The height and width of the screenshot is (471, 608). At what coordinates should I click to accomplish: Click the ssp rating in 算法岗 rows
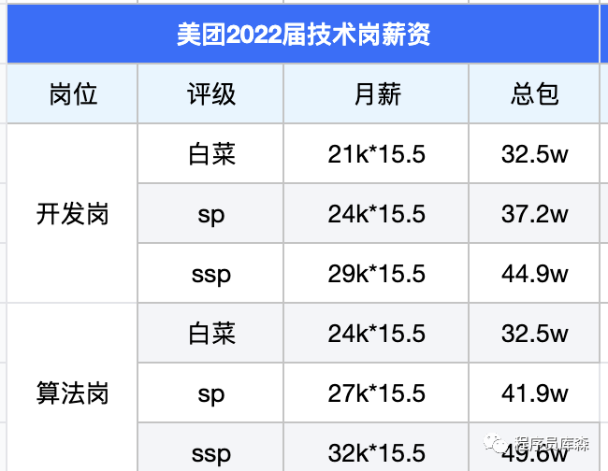click(x=211, y=453)
